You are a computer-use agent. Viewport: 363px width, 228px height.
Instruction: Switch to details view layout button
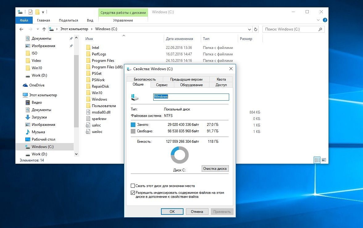coord(317,160)
